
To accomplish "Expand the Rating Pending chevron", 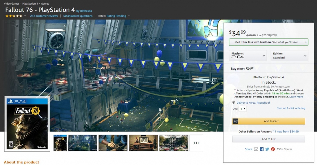I will click(129, 16).
